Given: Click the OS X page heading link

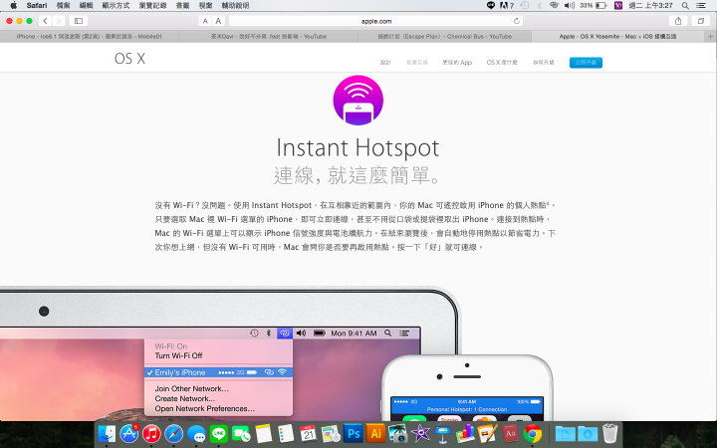Looking at the screenshot, I should (x=129, y=59).
